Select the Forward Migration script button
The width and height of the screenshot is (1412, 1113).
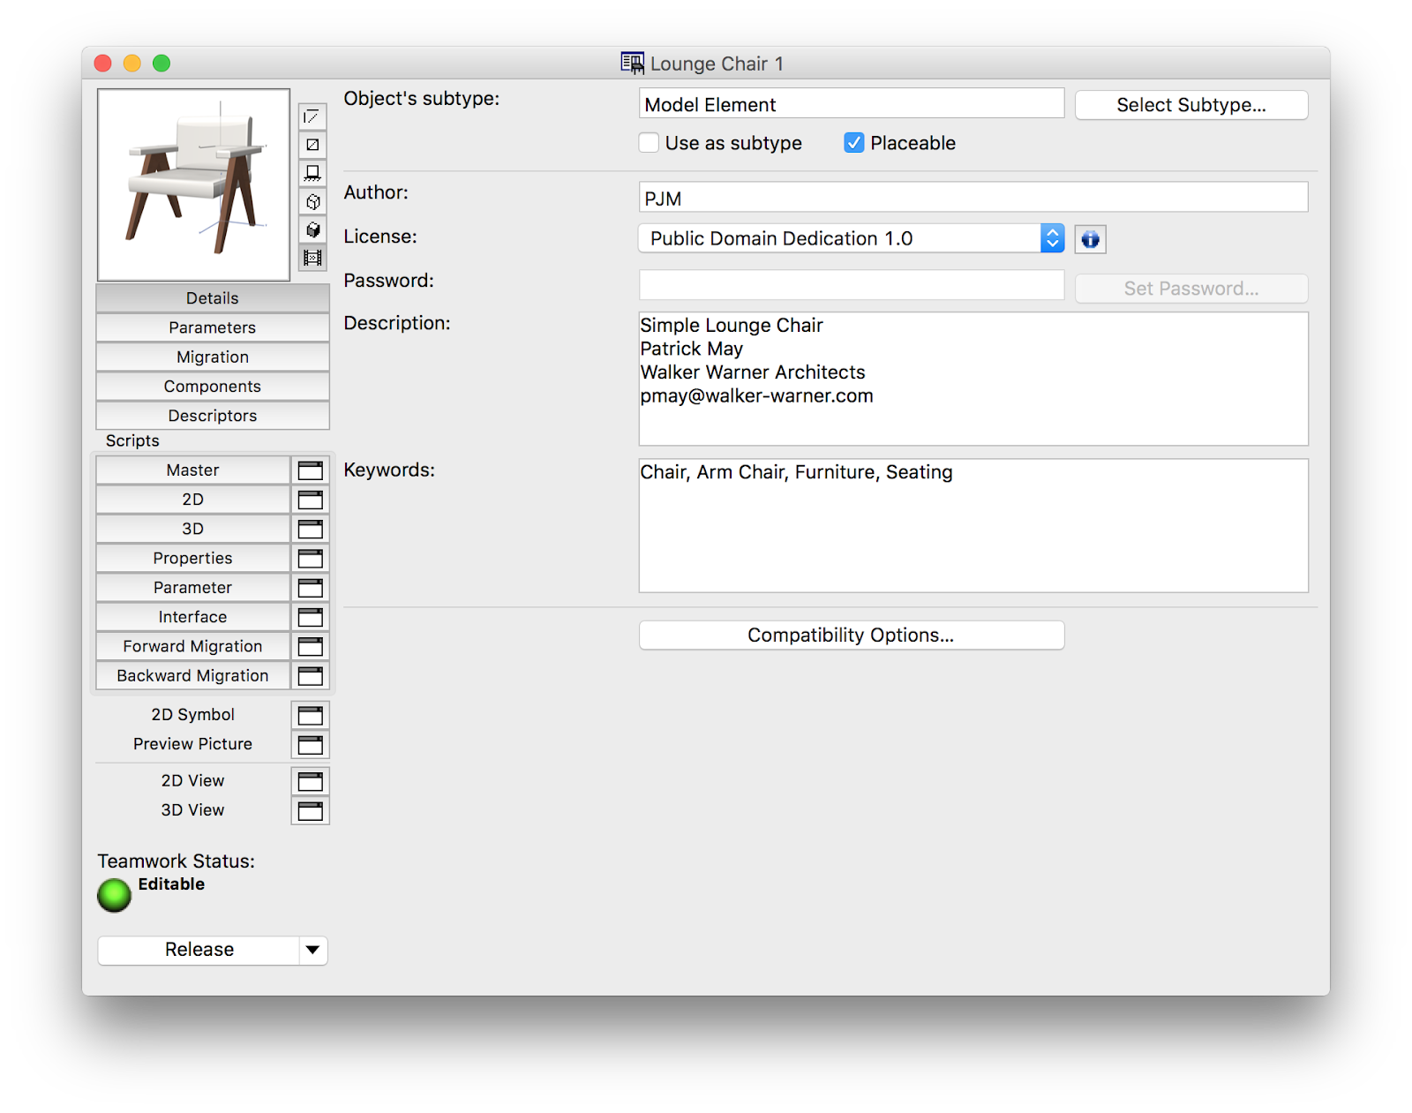[193, 646]
